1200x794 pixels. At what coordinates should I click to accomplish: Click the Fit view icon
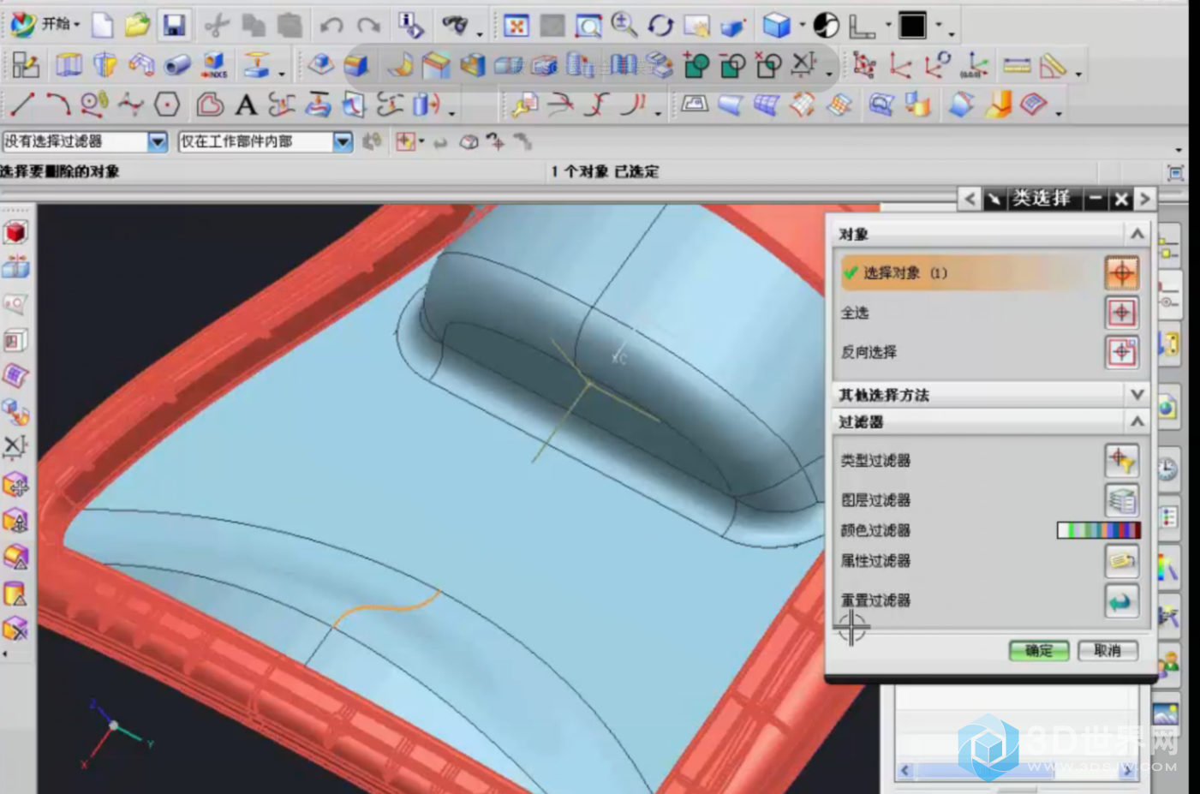[516, 27]
